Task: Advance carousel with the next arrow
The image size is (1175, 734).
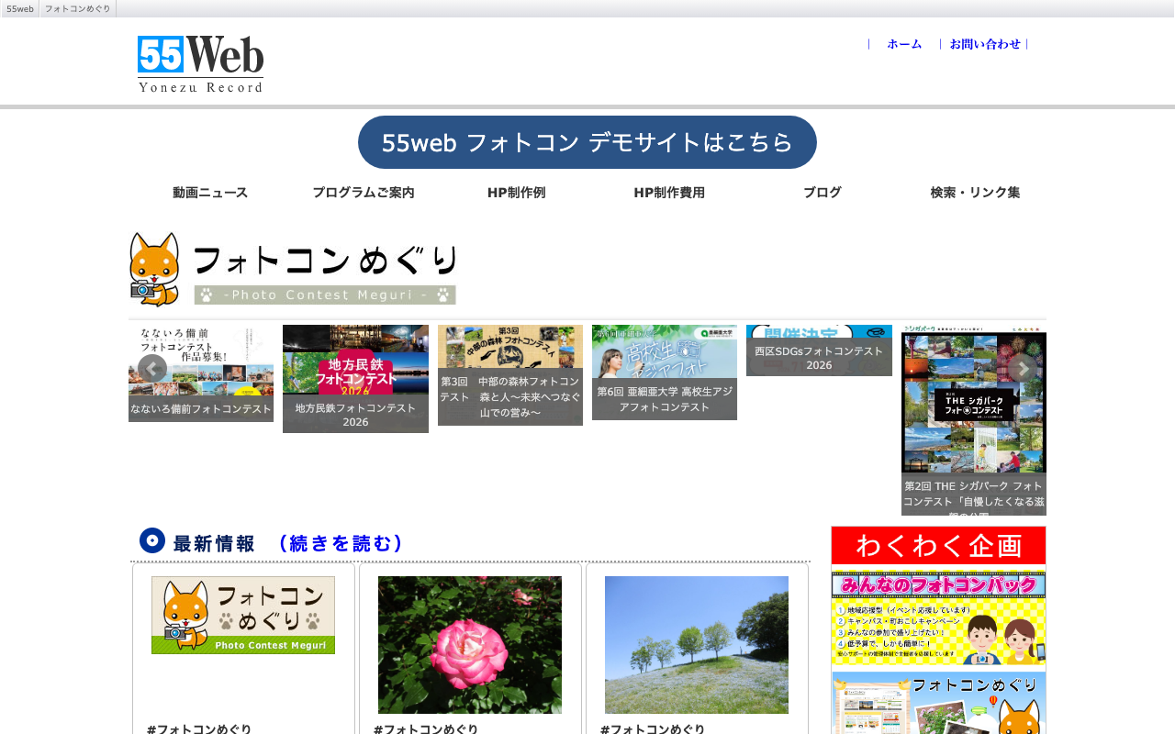Action: point(1023,369)
